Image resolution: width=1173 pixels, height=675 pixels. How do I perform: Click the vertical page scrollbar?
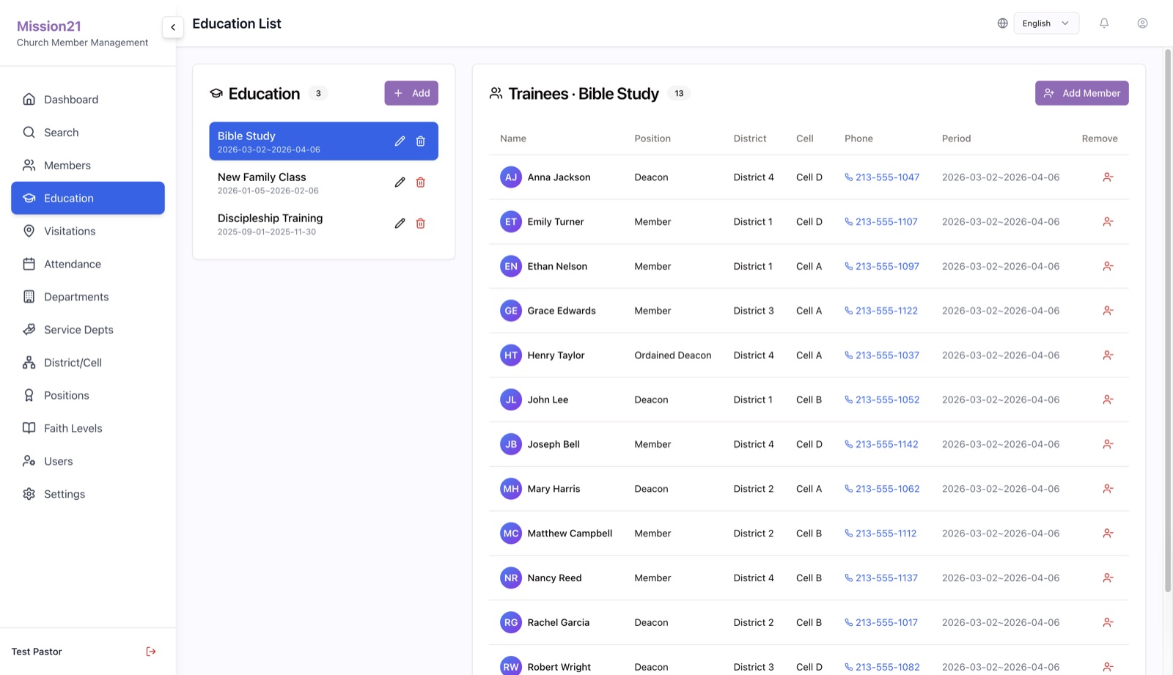pyautogui.click(x=1168, y=320)
